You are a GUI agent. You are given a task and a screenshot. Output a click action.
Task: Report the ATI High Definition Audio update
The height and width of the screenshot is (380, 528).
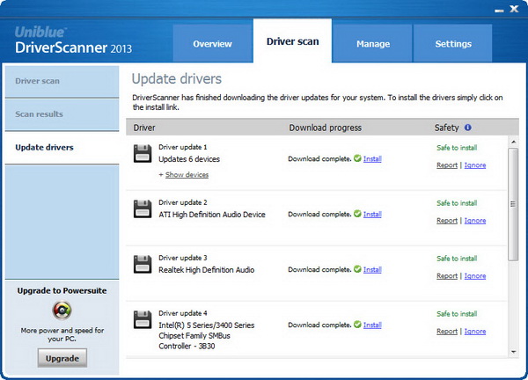coord(447,221)
